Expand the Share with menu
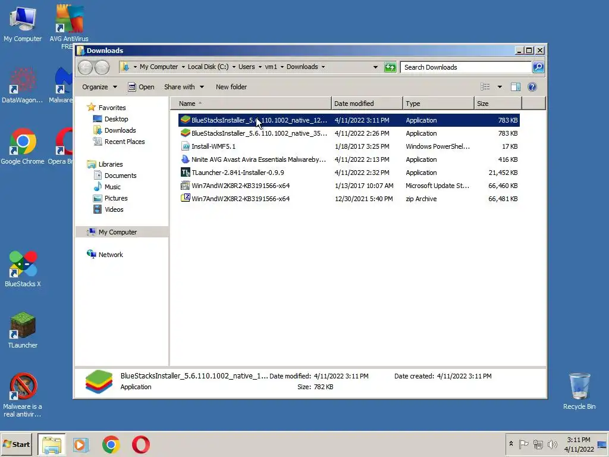 click(184, 87)
